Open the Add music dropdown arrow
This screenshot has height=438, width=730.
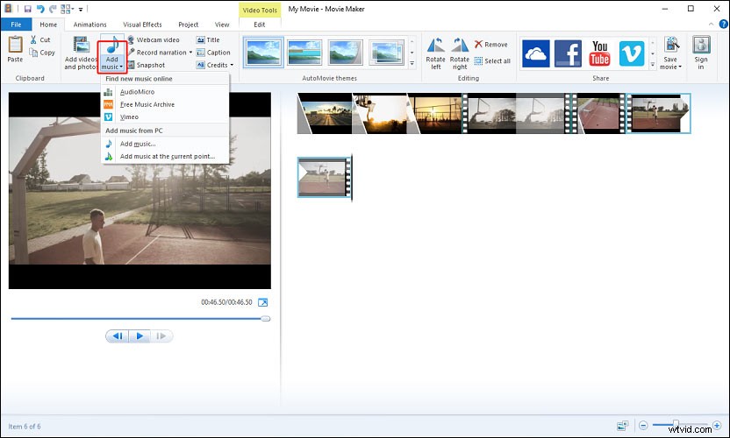(x=121, y=67)
